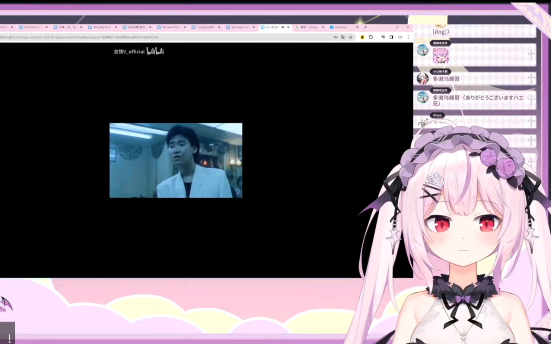Close the BV1dP4y tab
Viewport: 551px width, 344px height.
(x=115, y=27)
